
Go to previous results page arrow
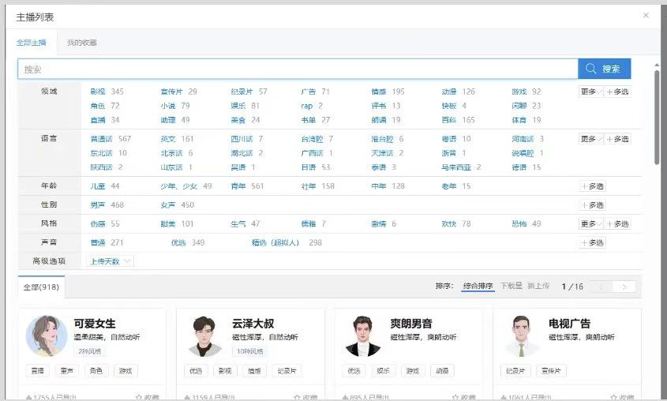(601, 287)
